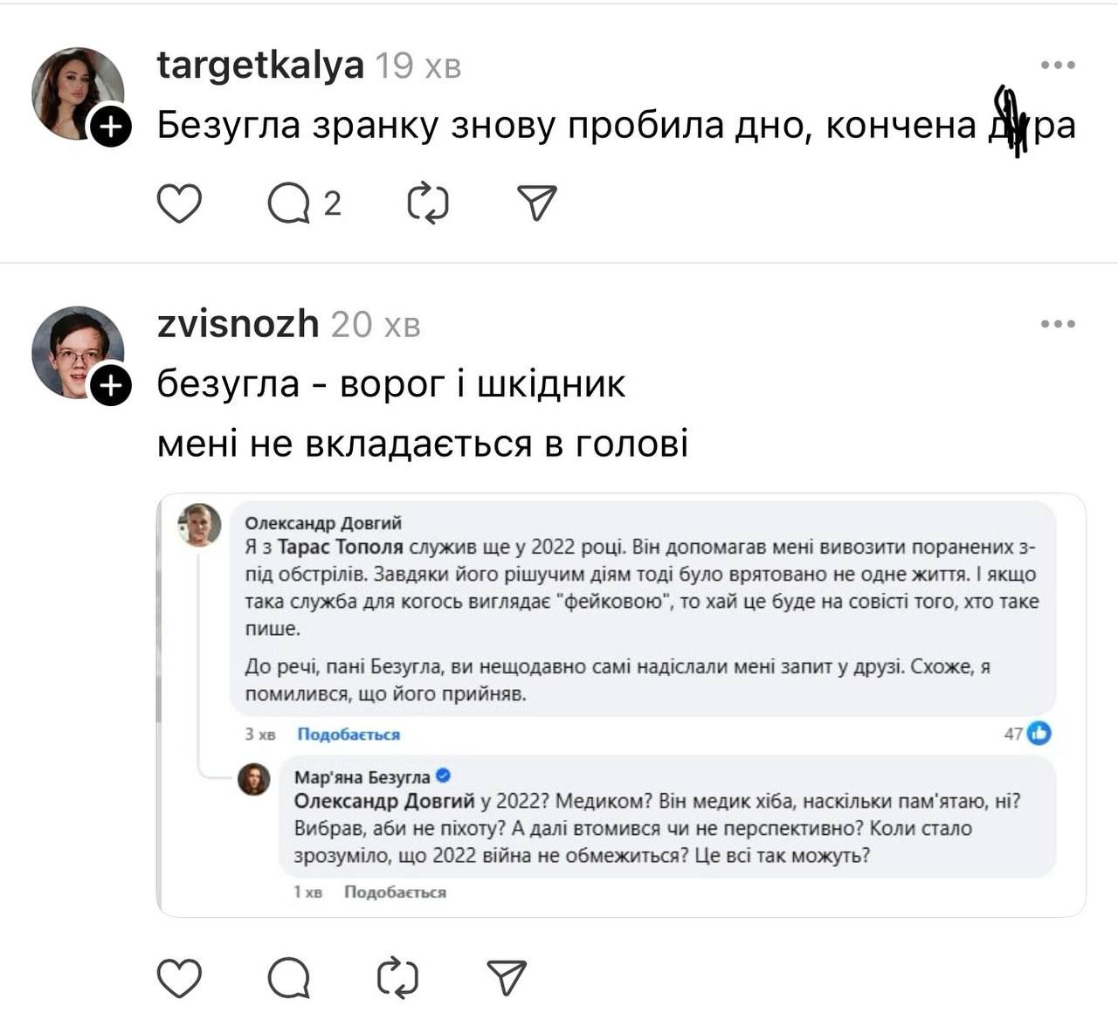Repost the zvisnozh thread

click(x=397, y=977)
